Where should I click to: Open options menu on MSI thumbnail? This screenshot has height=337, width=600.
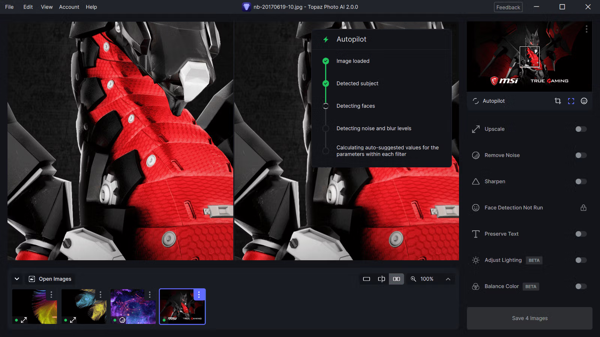tap(199, 295)
